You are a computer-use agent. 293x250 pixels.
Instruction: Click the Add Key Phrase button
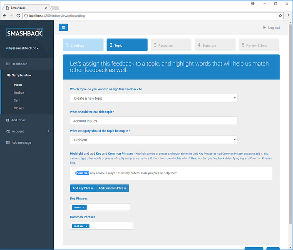(x=83, y=188)
